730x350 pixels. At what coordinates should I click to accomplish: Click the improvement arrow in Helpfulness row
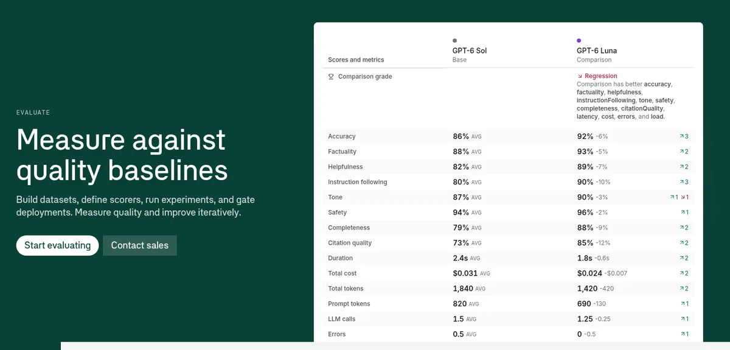point(681,167)
